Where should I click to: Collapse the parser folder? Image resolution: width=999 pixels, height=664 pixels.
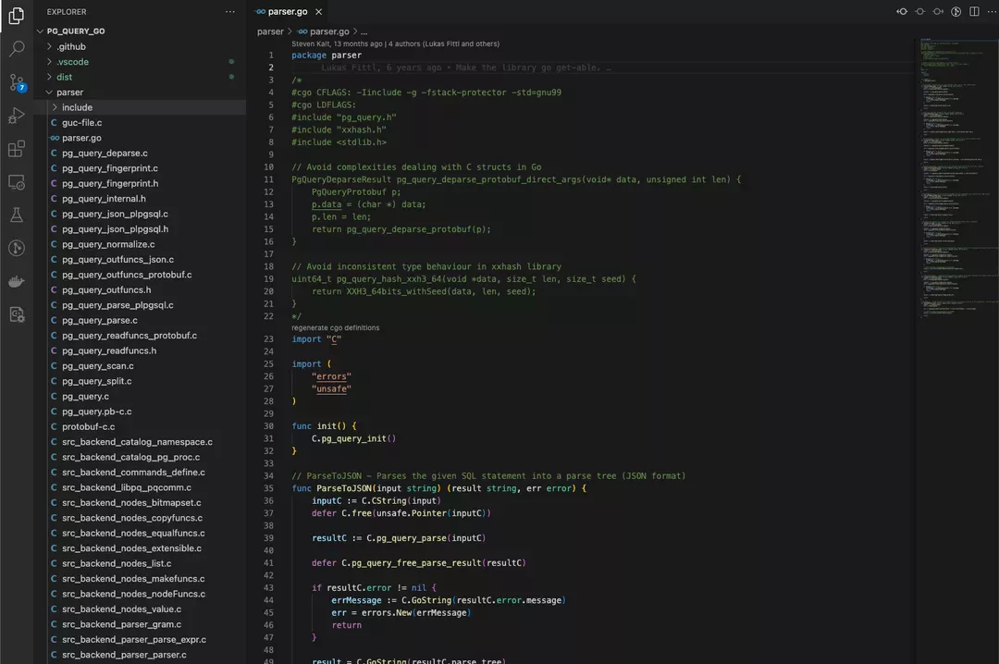69,92
